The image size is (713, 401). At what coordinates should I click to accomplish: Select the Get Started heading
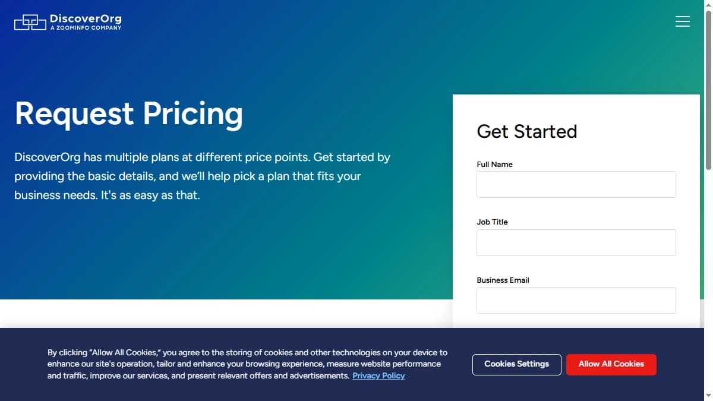click(x=526, y=131)
